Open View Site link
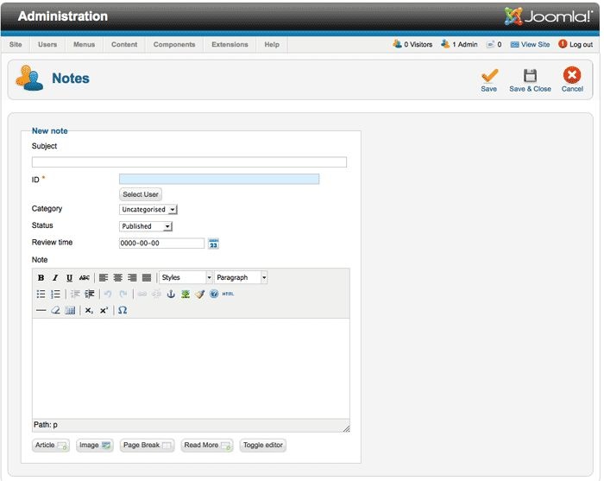 coord(530,44)
